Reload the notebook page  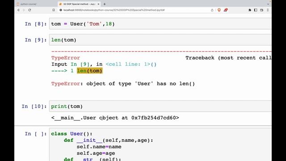(29, 10)
